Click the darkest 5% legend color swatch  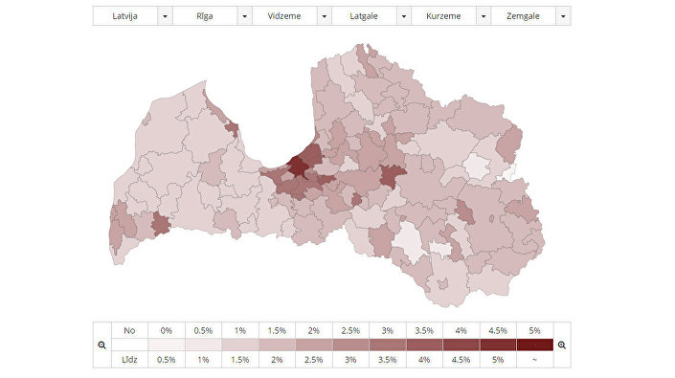click(534, 345)
